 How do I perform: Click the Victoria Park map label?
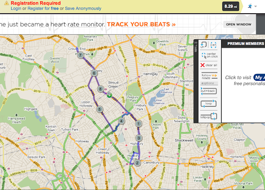coord(243,183)
